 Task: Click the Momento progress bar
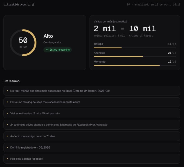click(x=135, y=65)
